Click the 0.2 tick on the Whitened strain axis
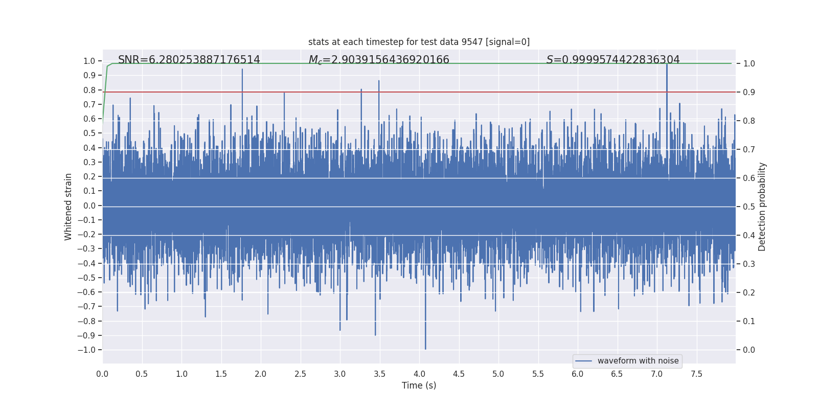Viewport: 818px width, 409px height. (x=89, y=176)
